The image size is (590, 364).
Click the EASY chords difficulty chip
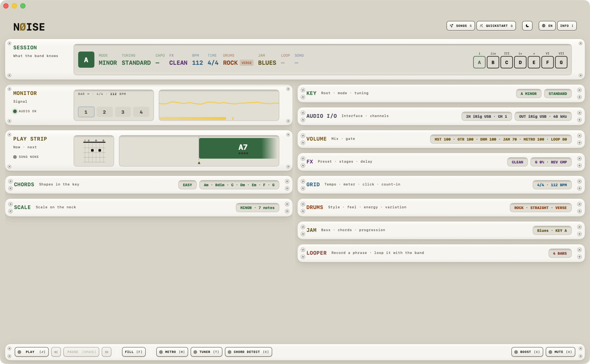pyautogui.click(x=187, y=185)
